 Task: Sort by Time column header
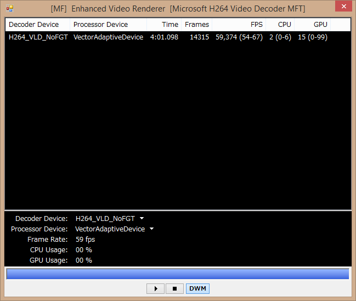pyautogui.click(x=164, y=25)
